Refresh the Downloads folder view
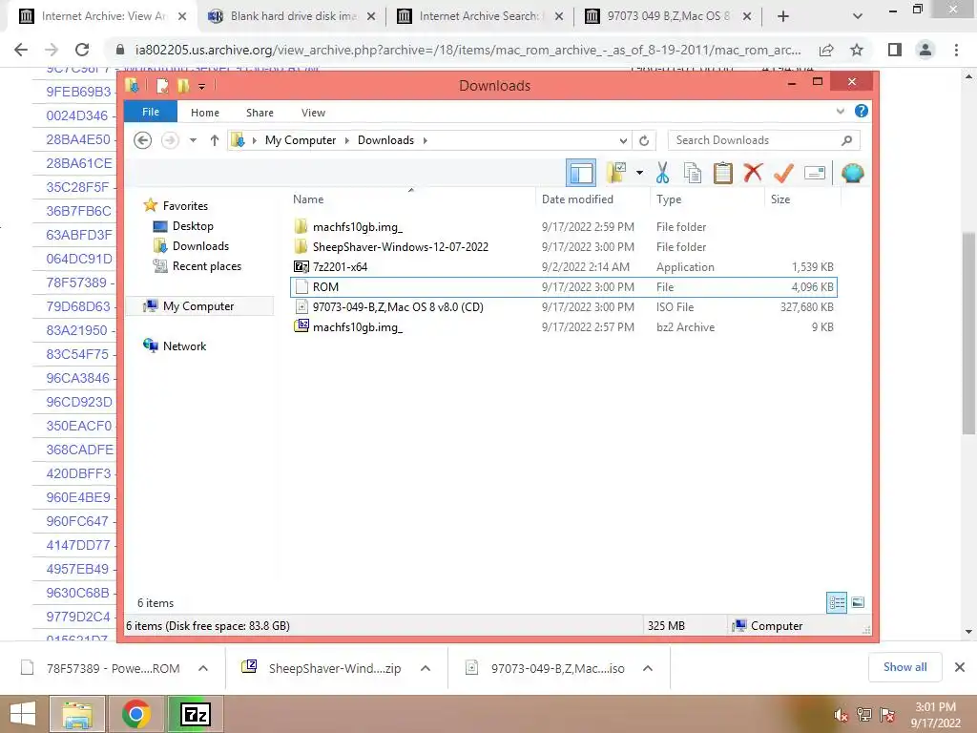 (644, 141)
